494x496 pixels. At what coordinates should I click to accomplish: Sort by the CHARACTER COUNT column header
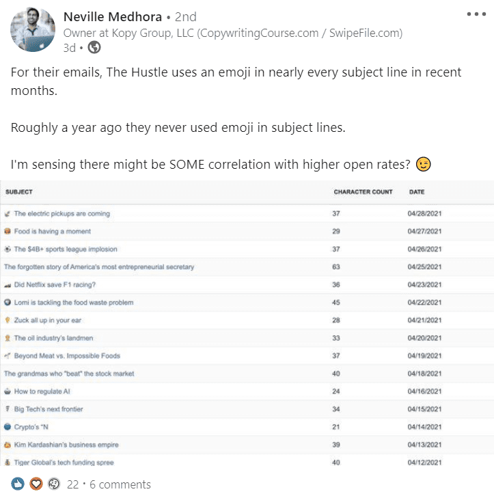(x=363, y=192)
